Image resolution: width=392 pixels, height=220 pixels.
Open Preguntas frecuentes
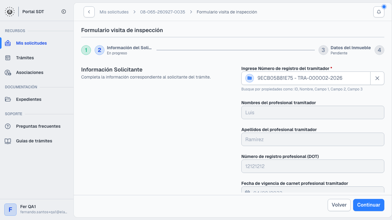point(37,126)
